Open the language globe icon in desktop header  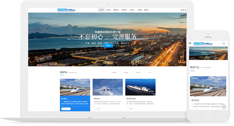[x=181, y=10]
